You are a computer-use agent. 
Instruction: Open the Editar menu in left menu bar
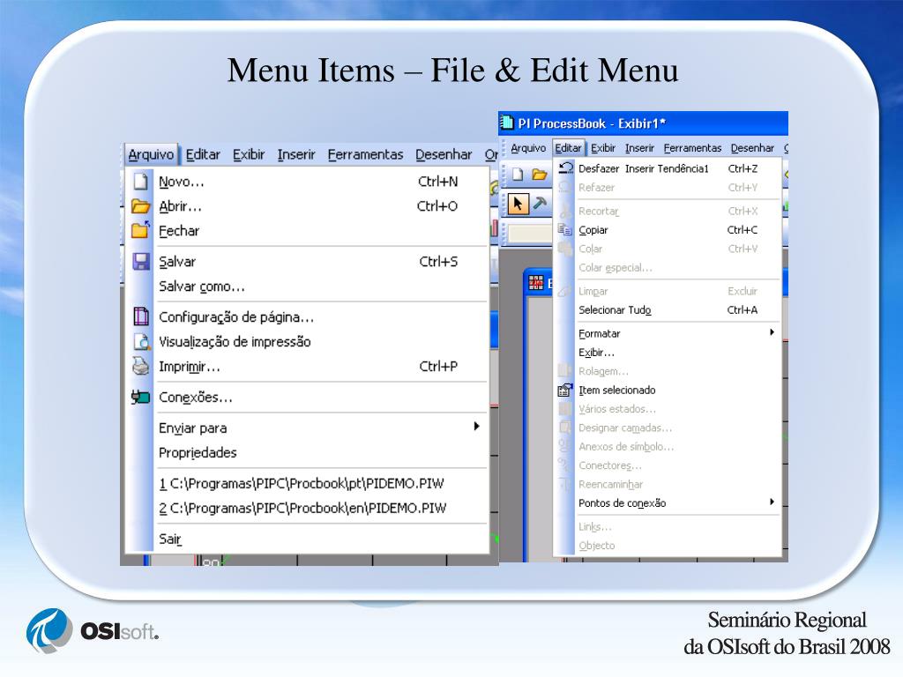(203, 155)
